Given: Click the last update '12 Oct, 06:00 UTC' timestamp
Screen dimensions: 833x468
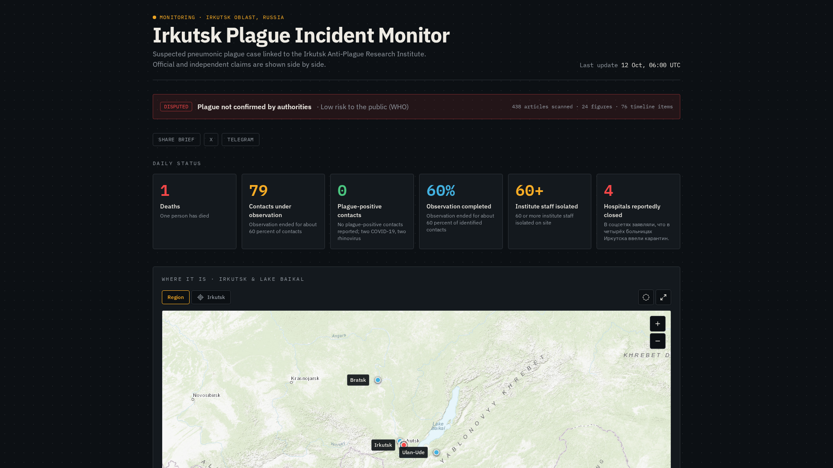Looking at the screenshot, I should point(650,65).
